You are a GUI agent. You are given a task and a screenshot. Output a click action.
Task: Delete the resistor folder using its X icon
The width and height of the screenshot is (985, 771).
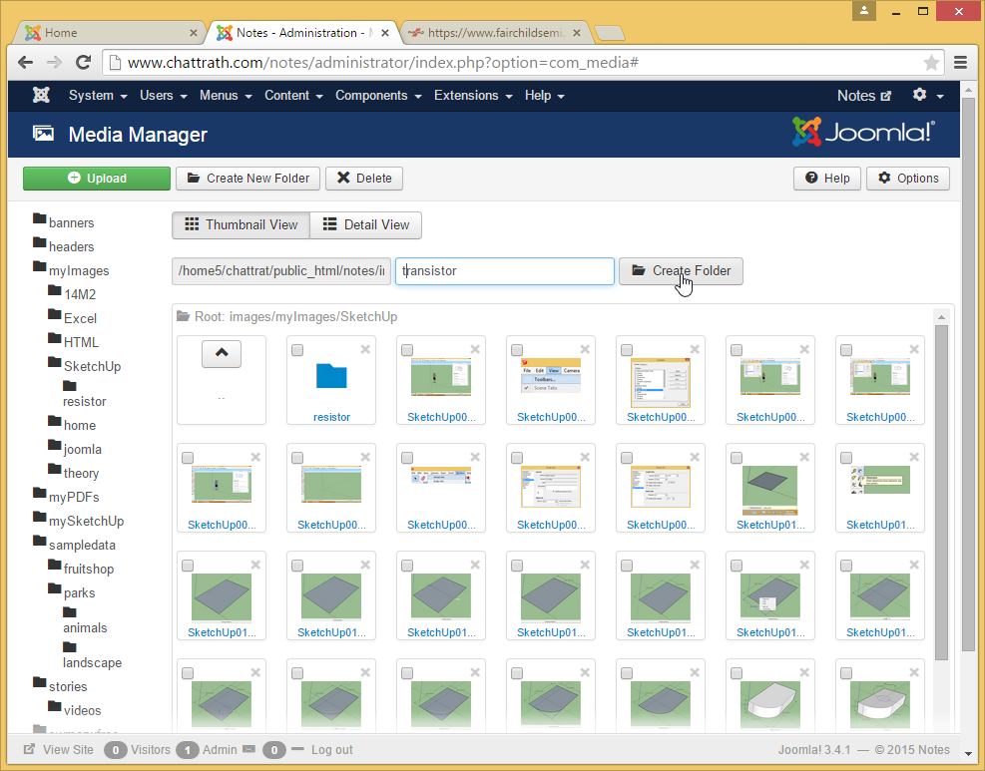coord(365,349)
